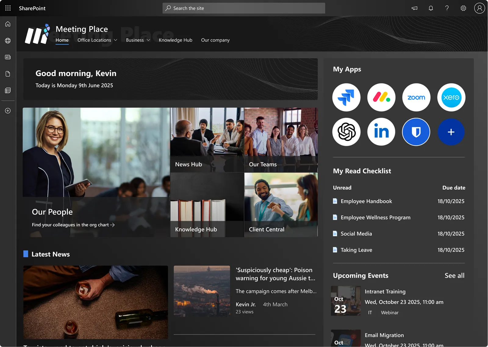Open the notifications bell
This screenshot has height=347, width=488.
431,8
